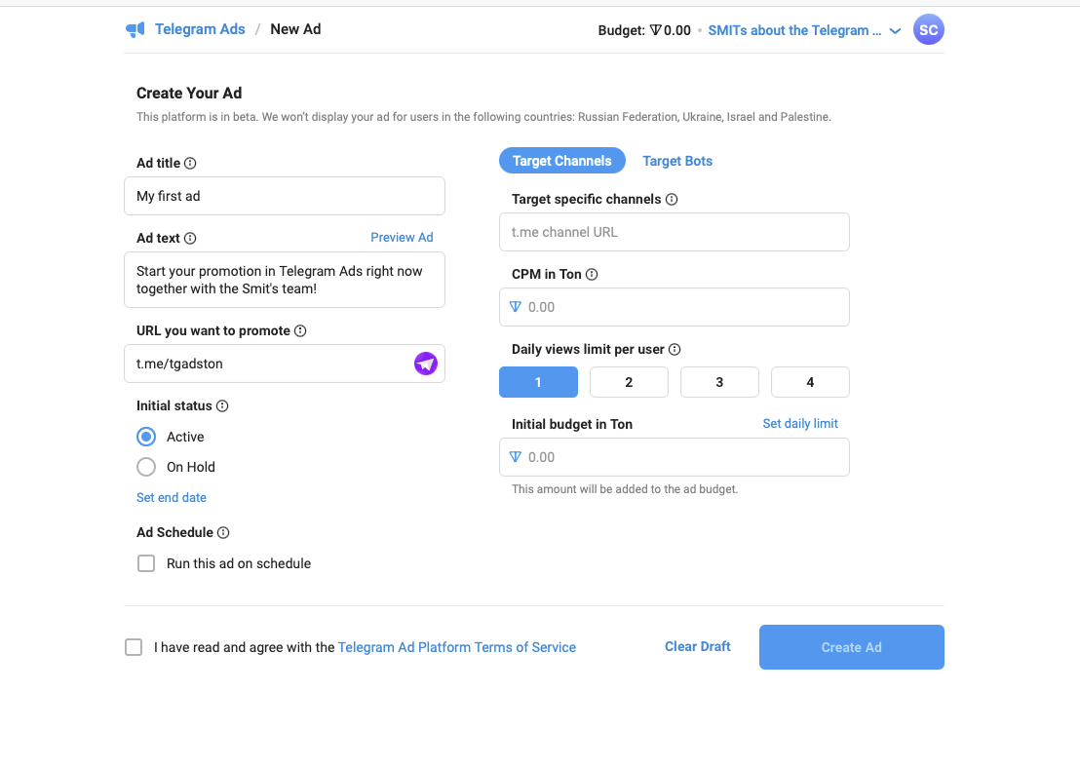The image size is (1080, 768).
Task: Click the New Ad breadcrumb text
Action: (295, 29)
